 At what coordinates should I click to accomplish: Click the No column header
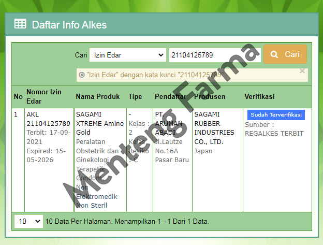(x=18, y=96)
